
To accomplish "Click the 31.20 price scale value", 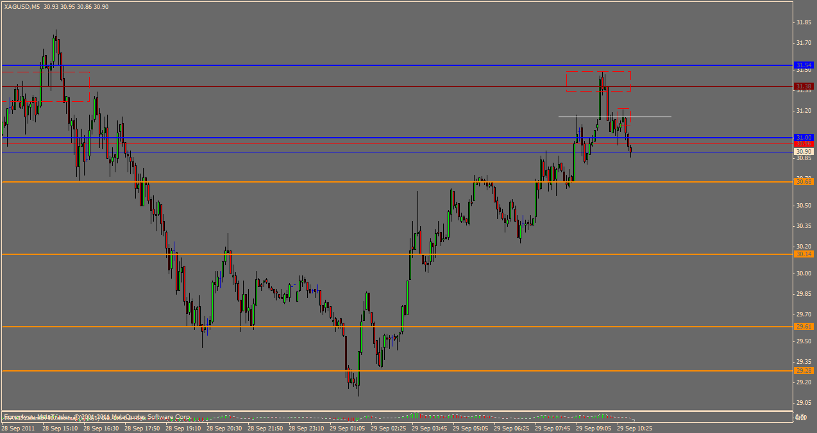I will click(804, 111).
